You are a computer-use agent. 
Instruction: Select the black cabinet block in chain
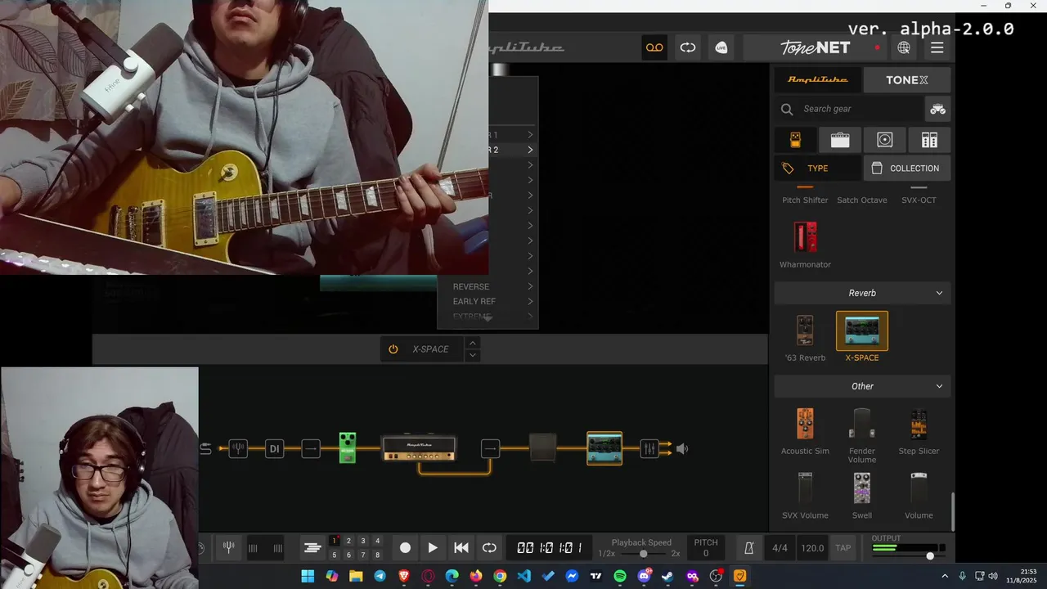click(x=543, y=447)
